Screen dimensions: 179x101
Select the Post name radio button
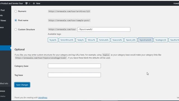(x=16, y=20)
